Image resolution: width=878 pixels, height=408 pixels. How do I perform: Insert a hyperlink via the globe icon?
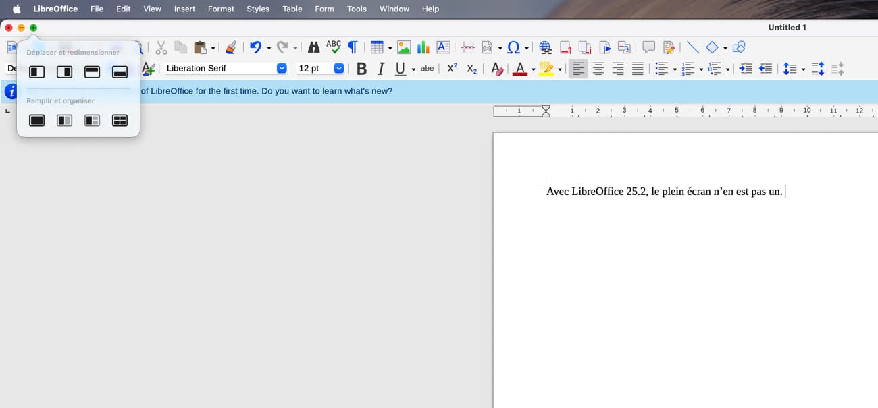[x=546, y=47]
